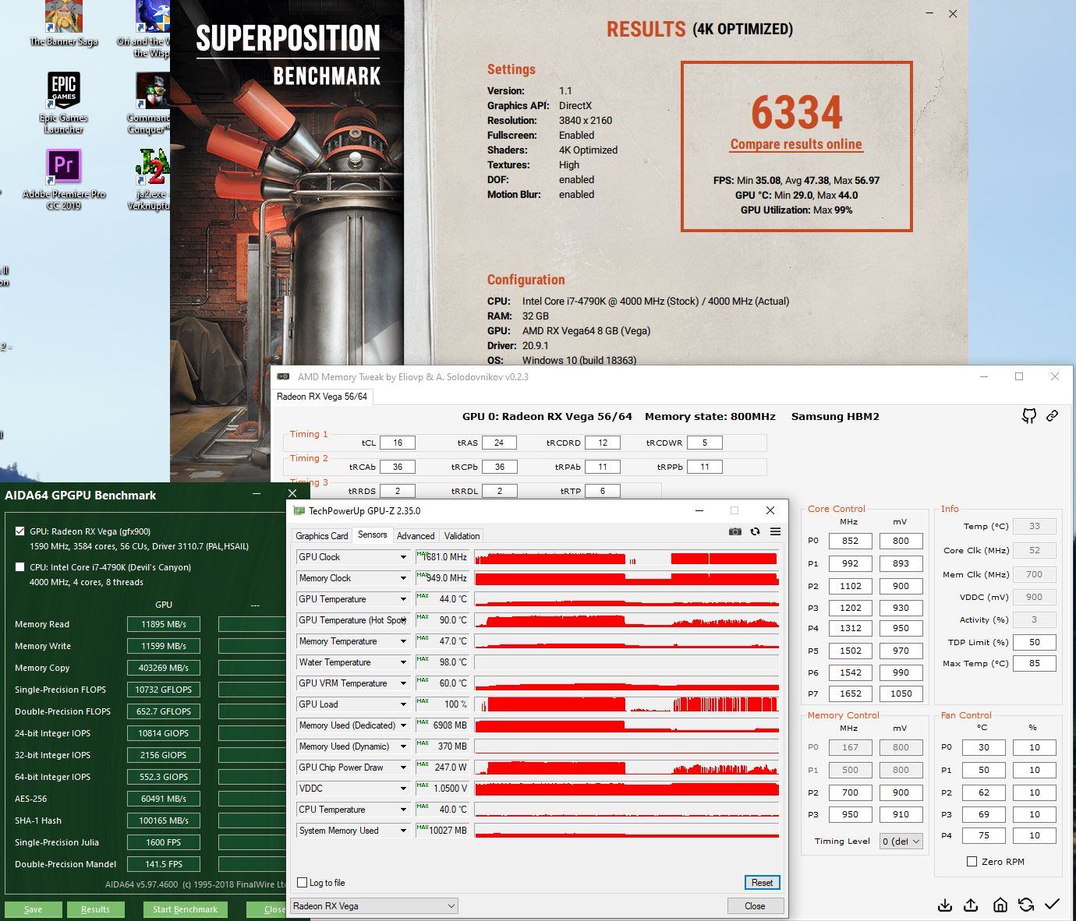Click the Core P7 mV field showing 1050
Viewport: 1076px width, 921px height.
(901, 693)
